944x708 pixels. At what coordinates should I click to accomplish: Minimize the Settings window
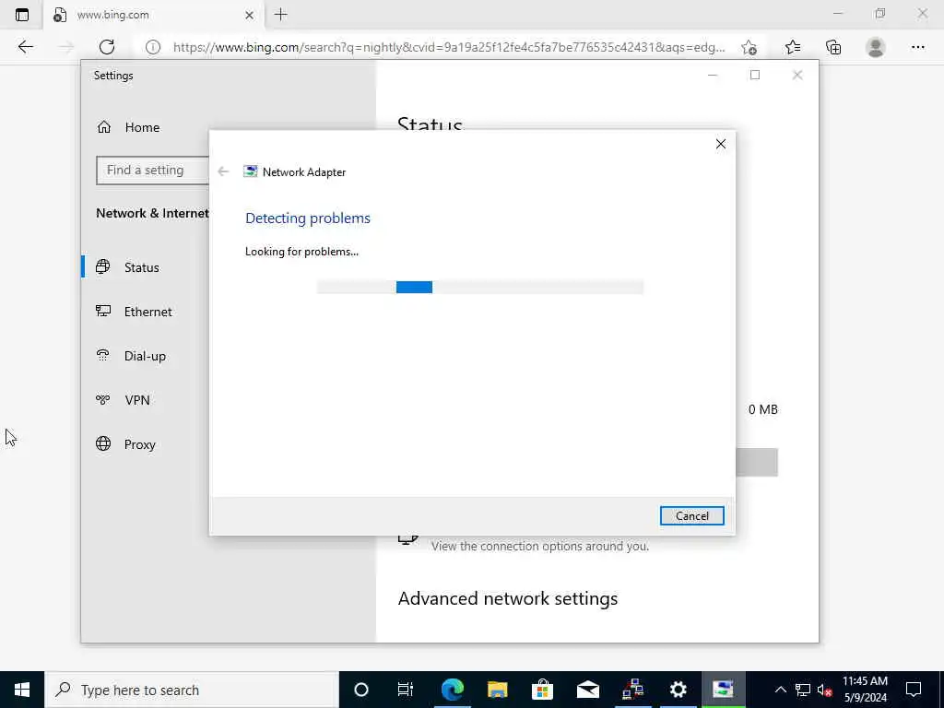[x=713, y=76]
